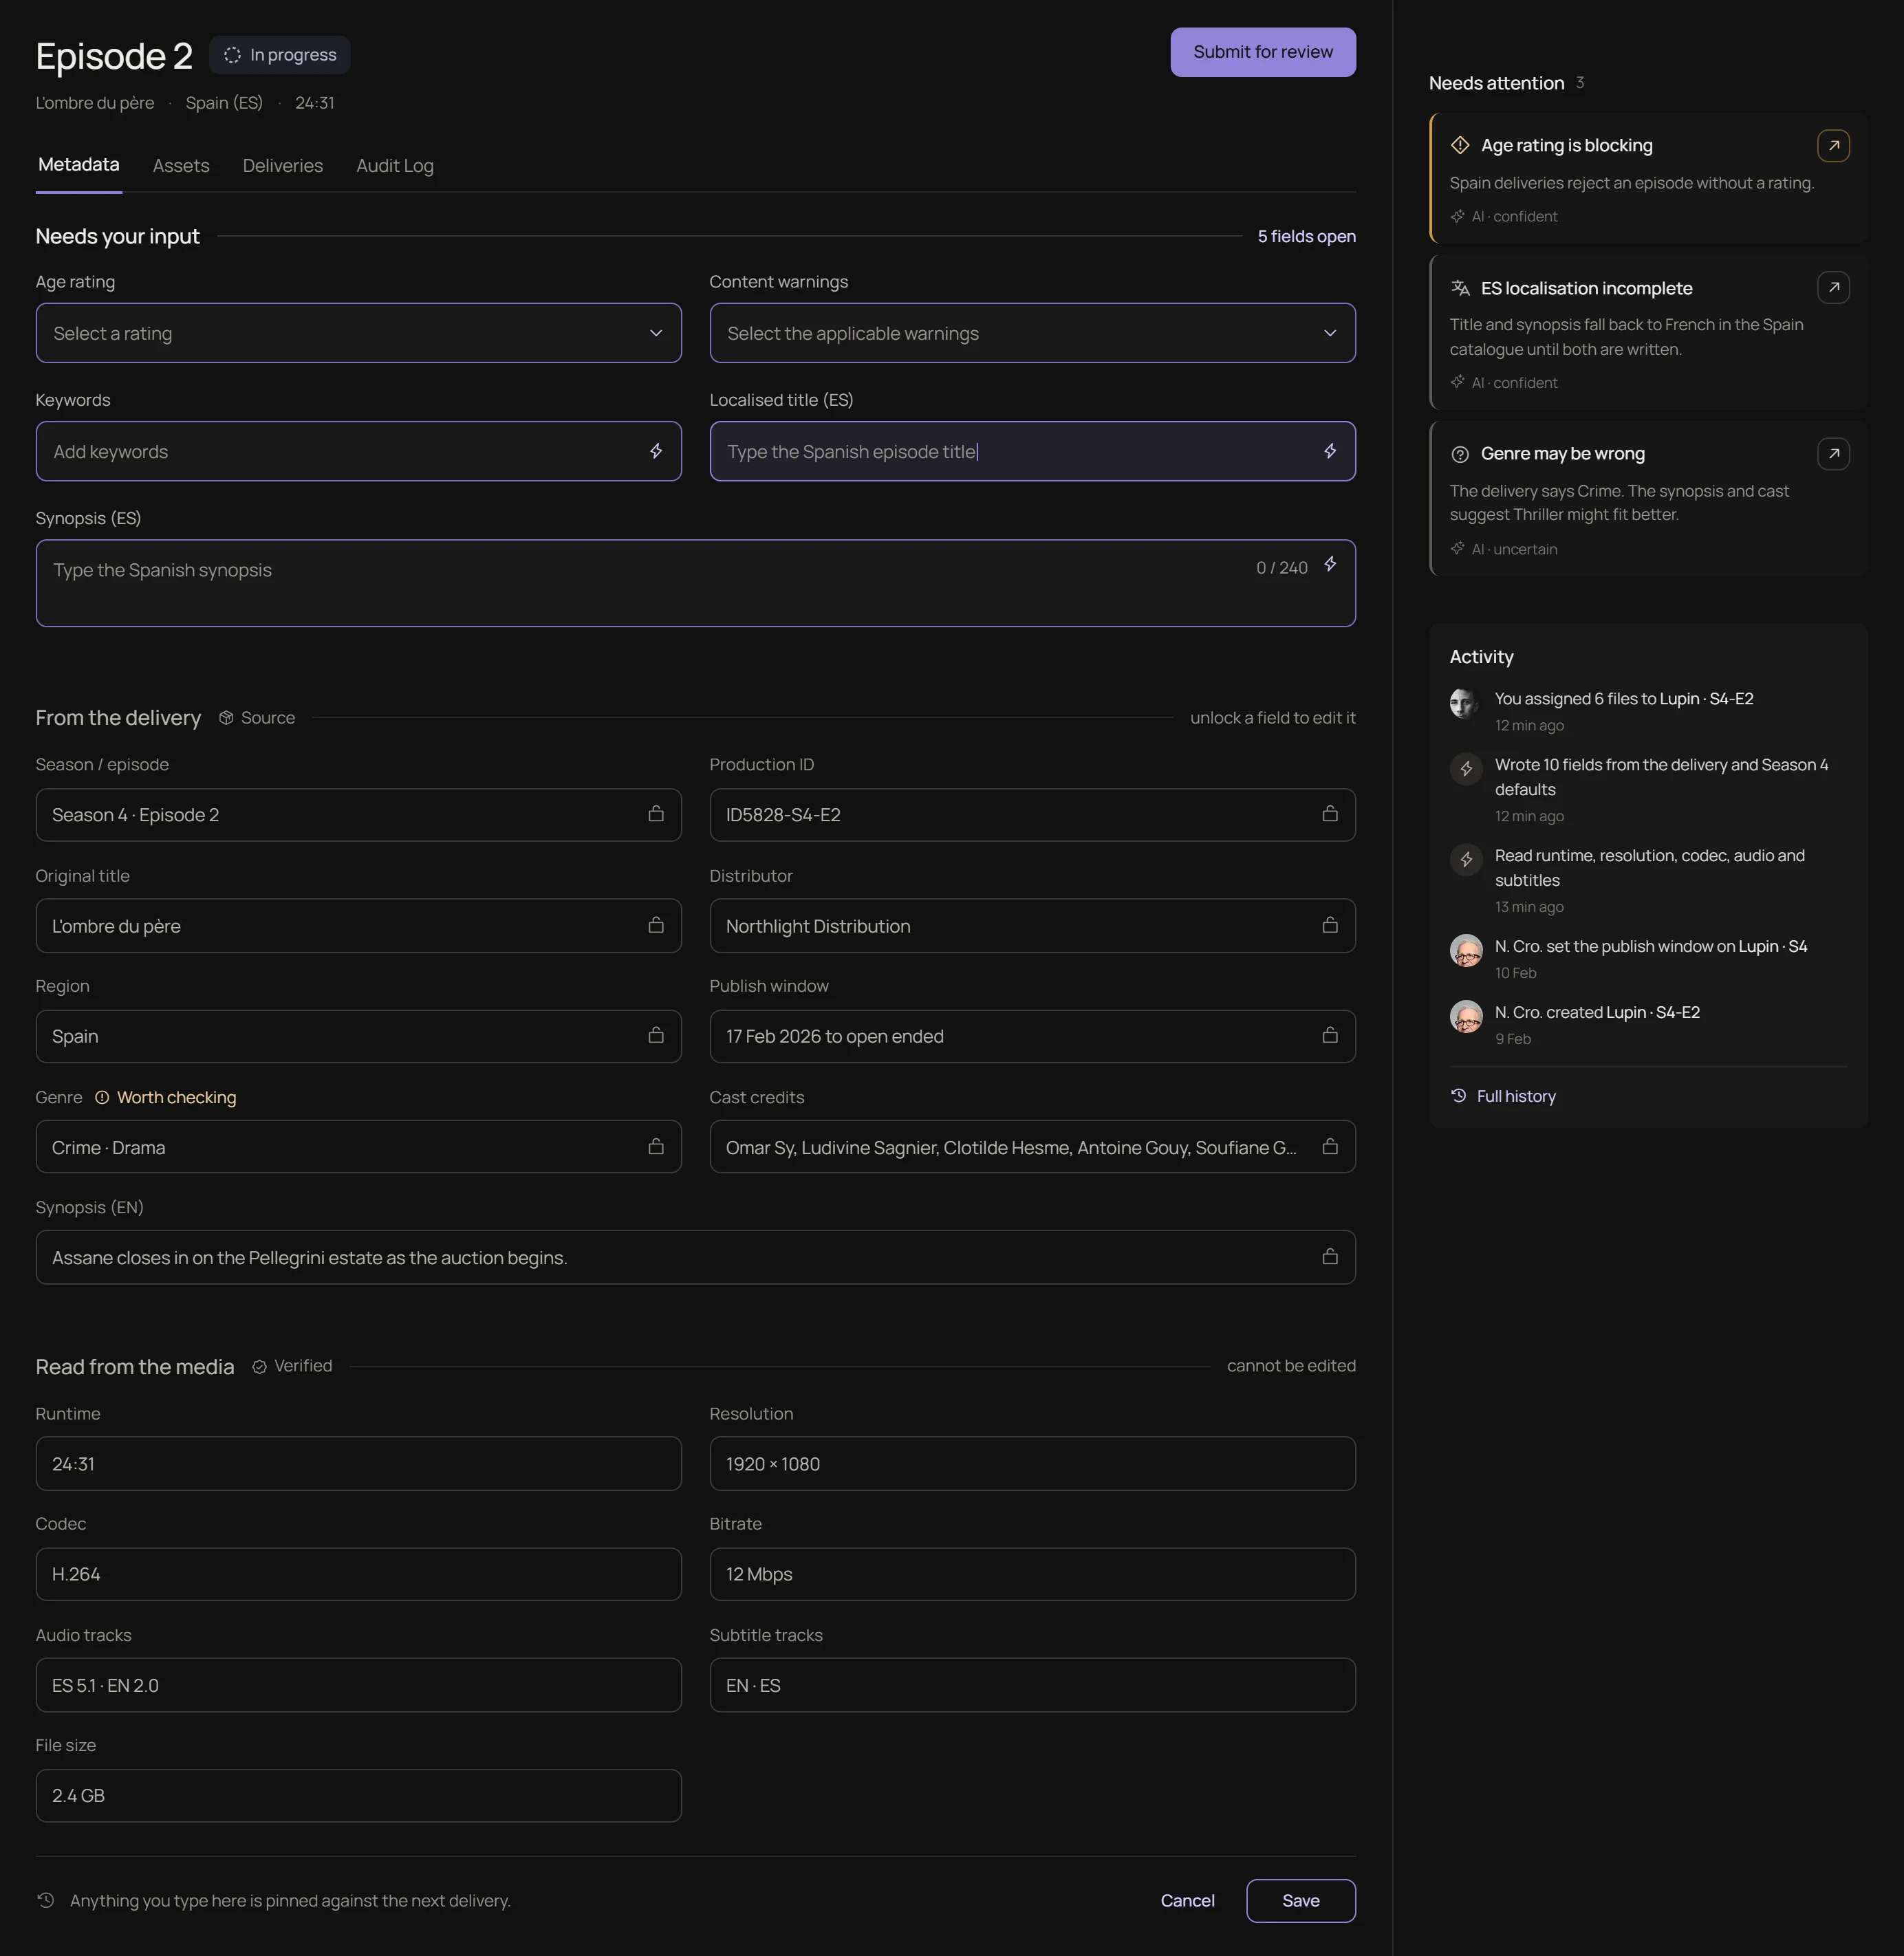Click the File size field 2.4 GB

pyautogui.click(x=359, y=1795)
